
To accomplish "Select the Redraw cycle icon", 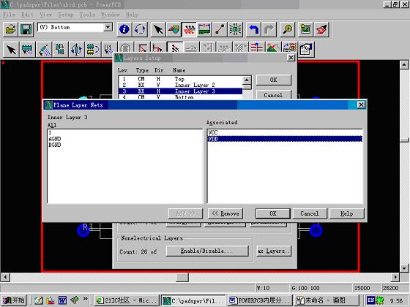I will (140, 29).
